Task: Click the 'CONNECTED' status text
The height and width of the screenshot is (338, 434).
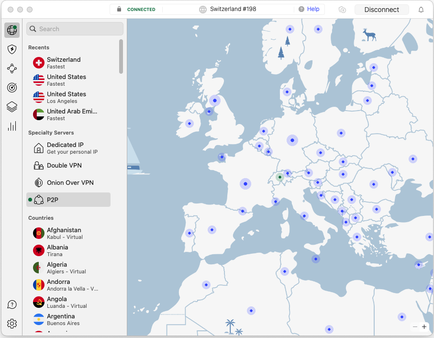Action: 141,10
